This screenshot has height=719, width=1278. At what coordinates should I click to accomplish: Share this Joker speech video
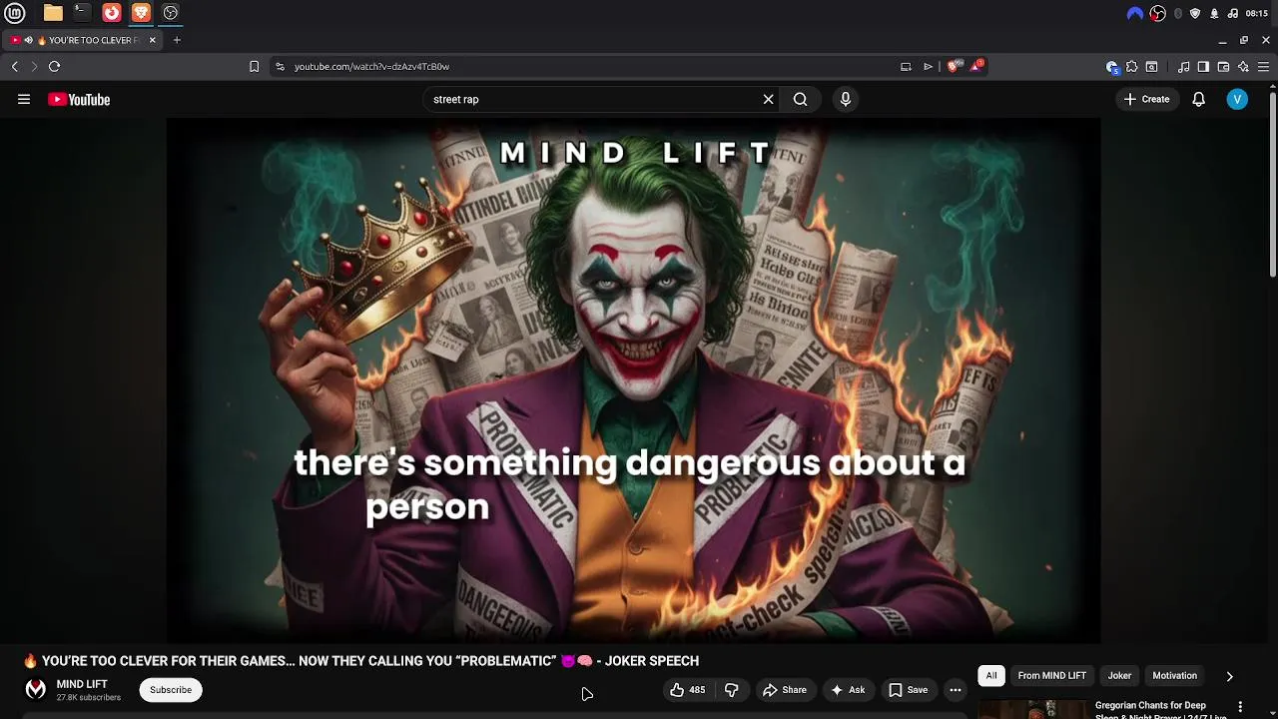tap(784, 690)
